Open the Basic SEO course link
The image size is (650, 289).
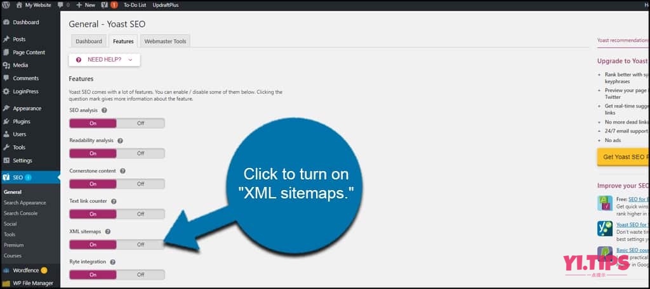coord(633,250)
